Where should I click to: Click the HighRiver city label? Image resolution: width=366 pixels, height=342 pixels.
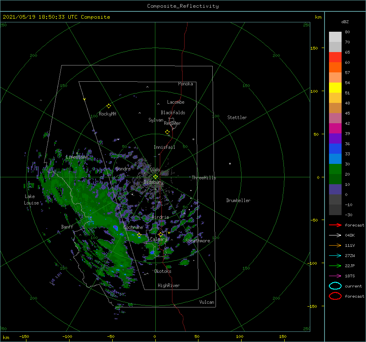(169, 285)
